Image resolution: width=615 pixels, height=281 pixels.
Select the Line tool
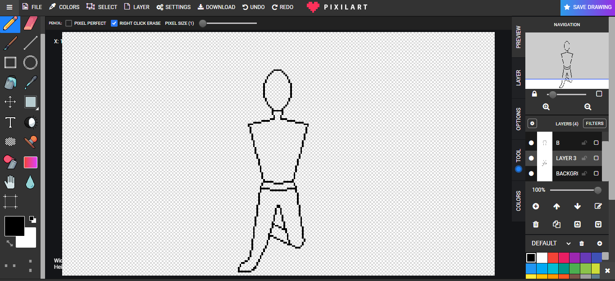click(x=30, y=43)
